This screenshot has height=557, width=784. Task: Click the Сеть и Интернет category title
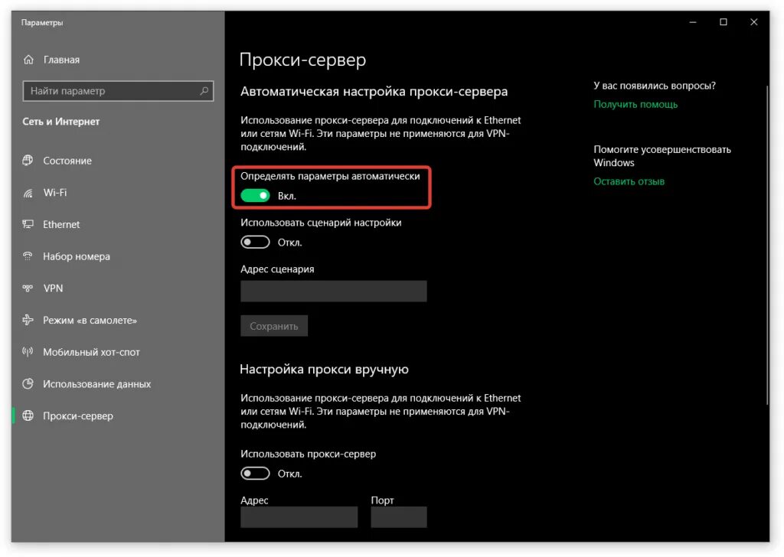(x=61, y=122)
